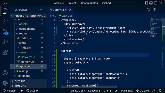The width and height of the screenshot is (165, 93).
Task: Toggle secondary side bar layout icon
Action: (x=156, y=3)
